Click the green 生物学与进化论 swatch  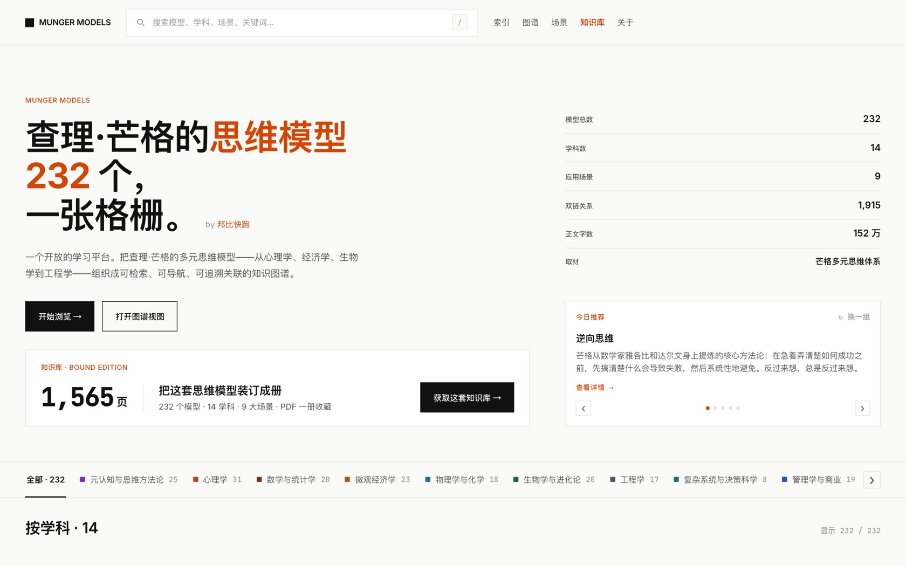[516, 479]
